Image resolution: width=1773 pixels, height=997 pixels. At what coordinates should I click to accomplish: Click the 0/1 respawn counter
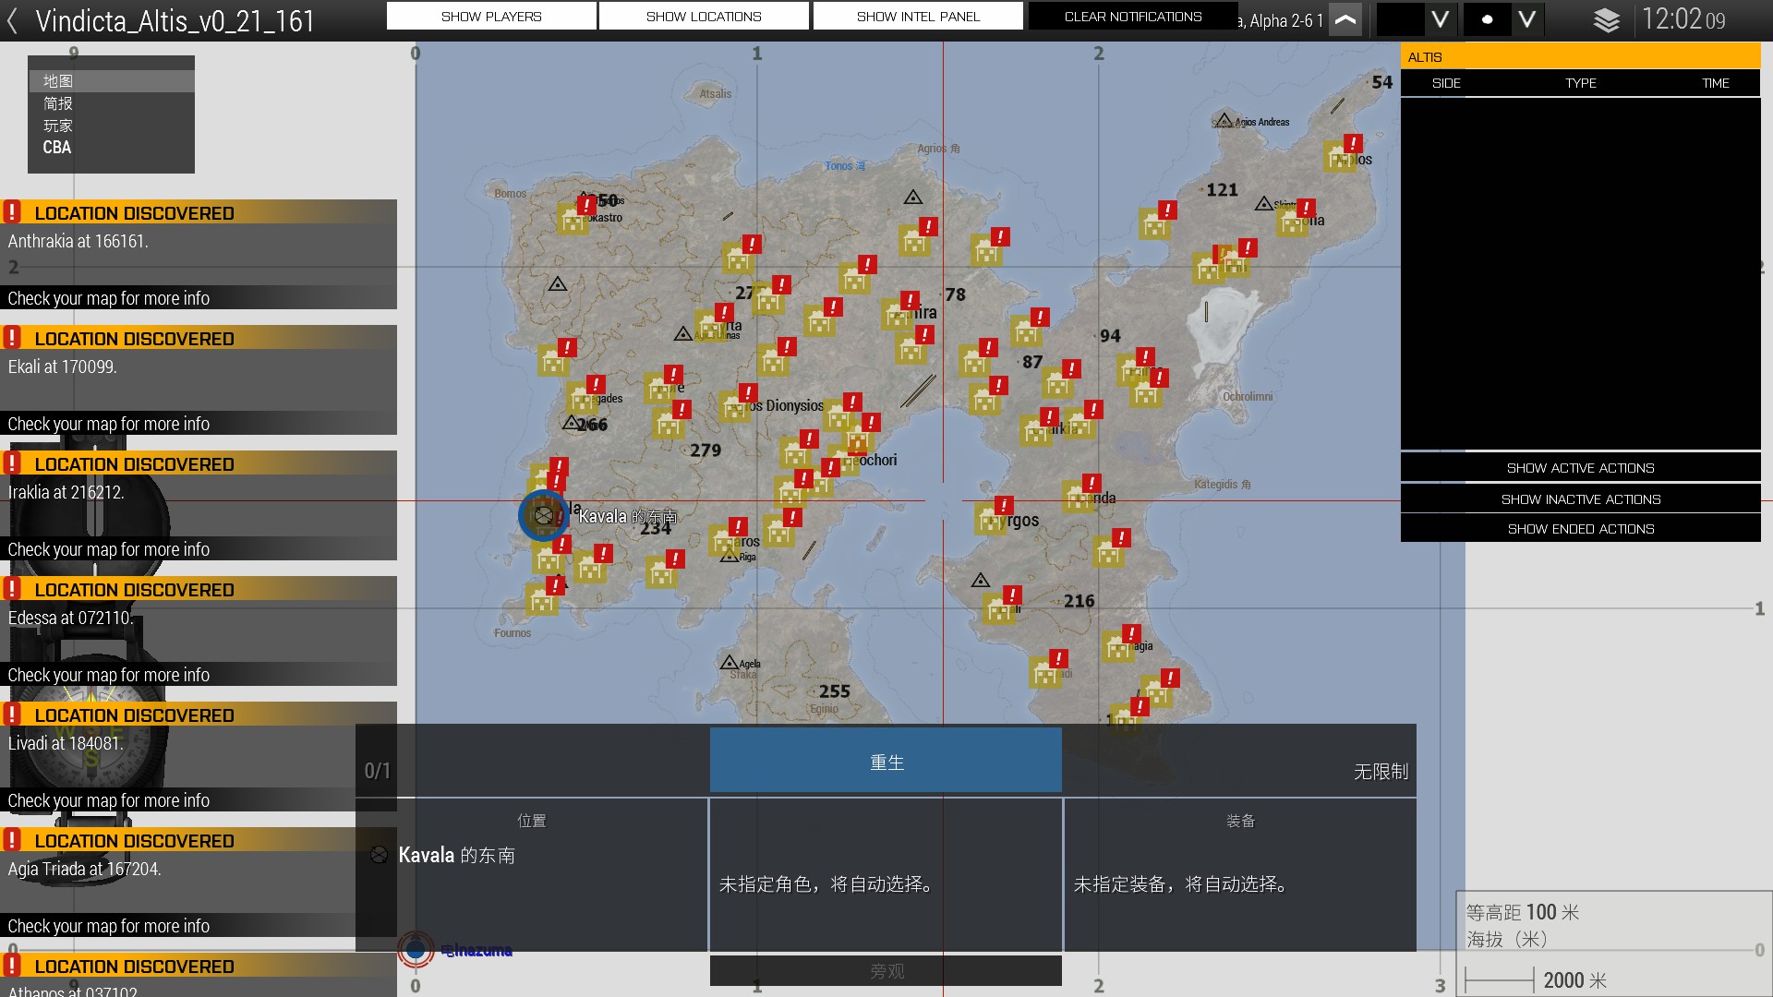click(377, 770)
